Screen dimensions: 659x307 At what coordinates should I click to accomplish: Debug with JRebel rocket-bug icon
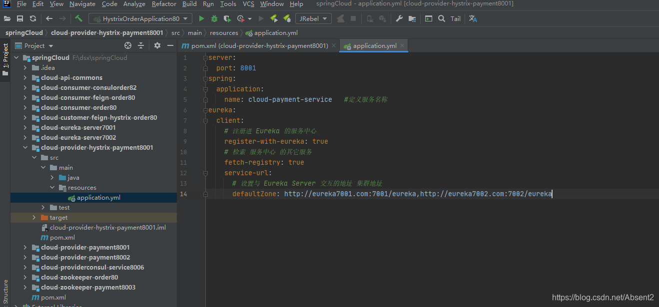[287, 18]
